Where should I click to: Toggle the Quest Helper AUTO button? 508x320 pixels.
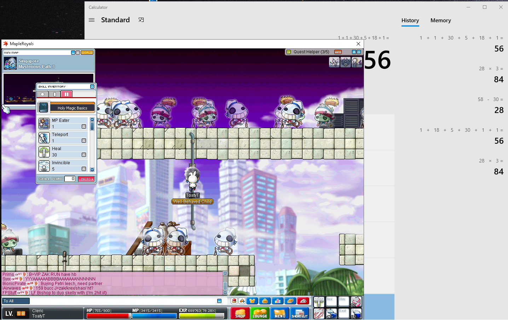338,52
